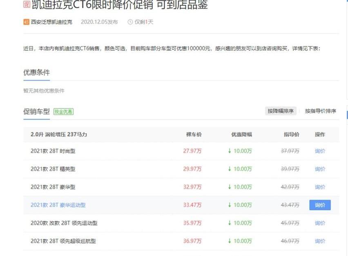Open the 2021款 28T 领先超级巡航型 row
The image size is (348, 256).
tap(181, 241)
